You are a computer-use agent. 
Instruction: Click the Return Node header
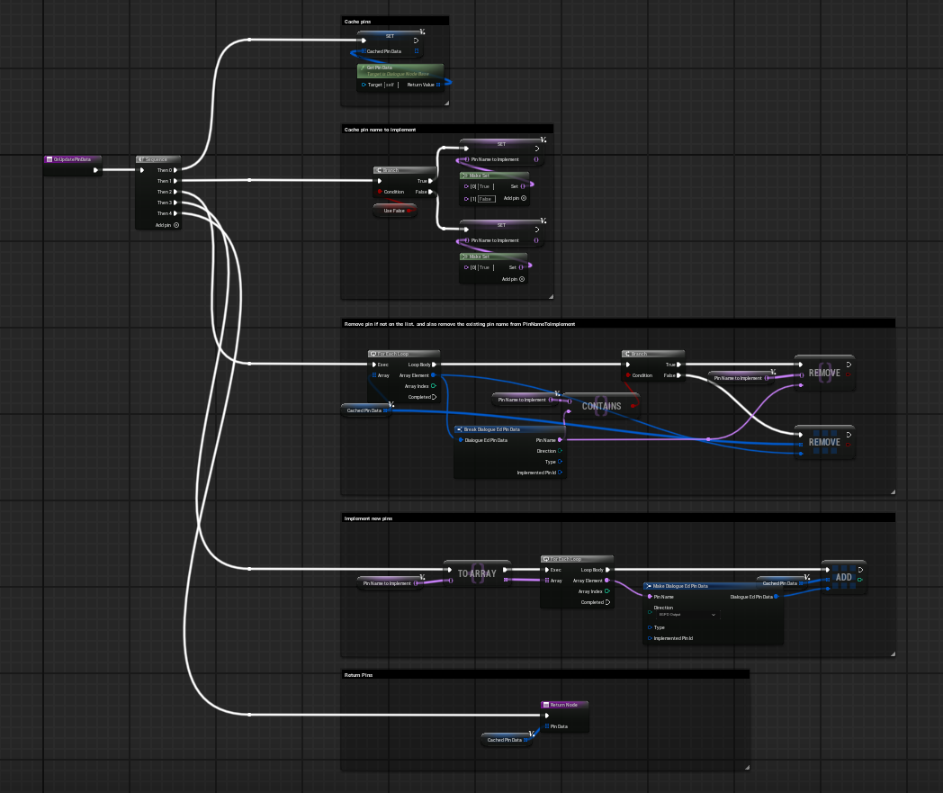click(x=564, y=705)
